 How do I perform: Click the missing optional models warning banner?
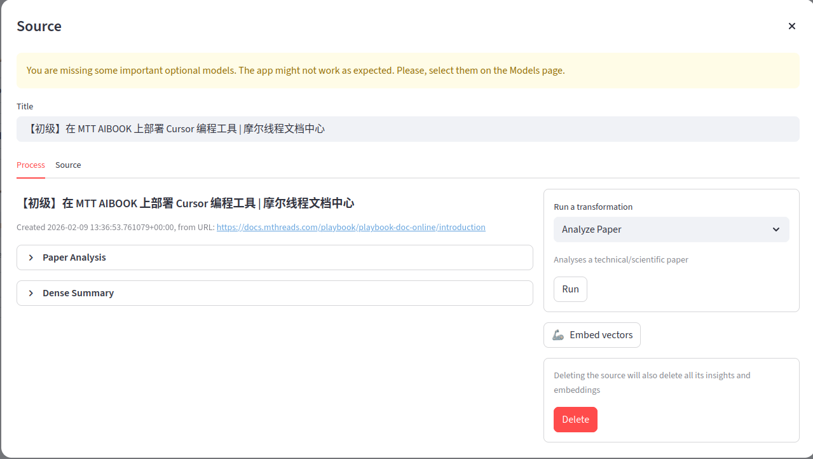click(407, 71)
